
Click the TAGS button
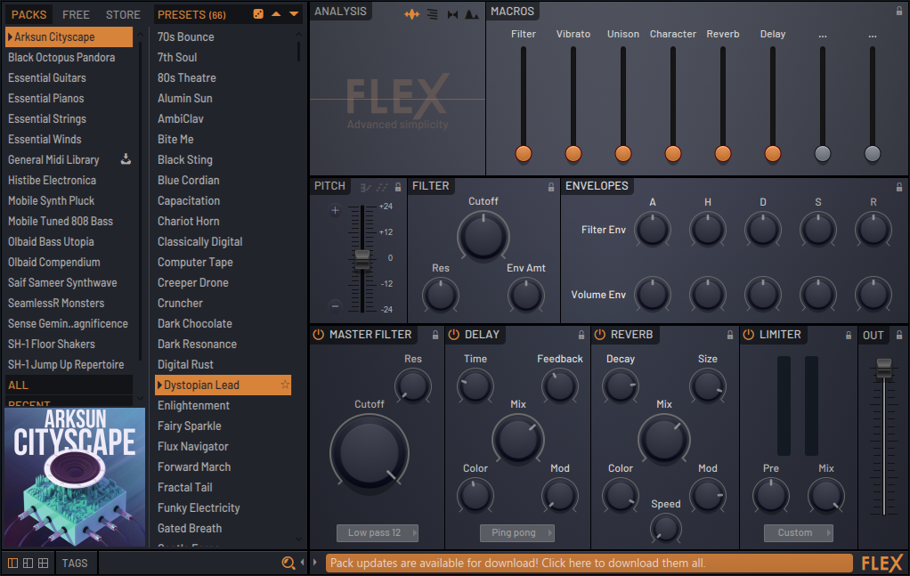[x=75, y=563]
